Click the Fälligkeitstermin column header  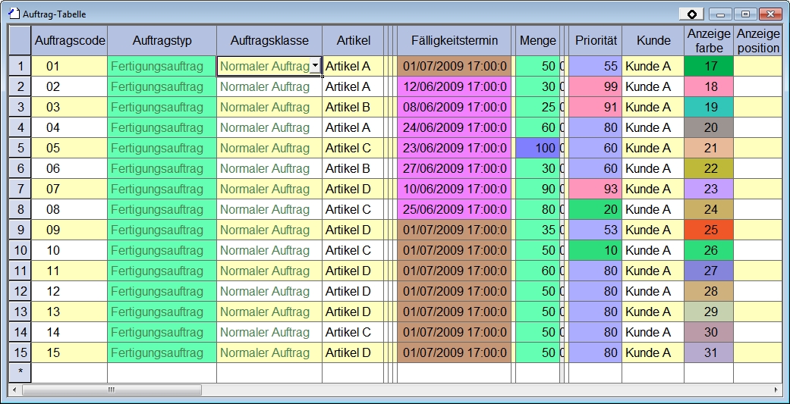point(454,40)
